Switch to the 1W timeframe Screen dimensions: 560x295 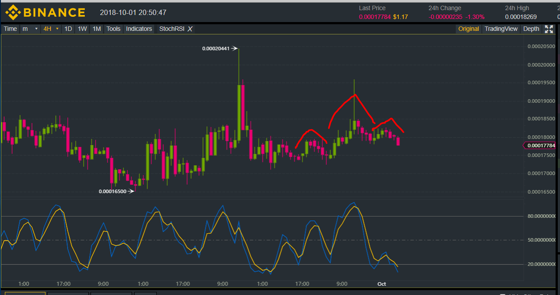click(x=82, y=29)
